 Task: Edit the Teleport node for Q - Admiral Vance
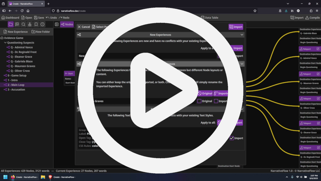coord(318,49)
